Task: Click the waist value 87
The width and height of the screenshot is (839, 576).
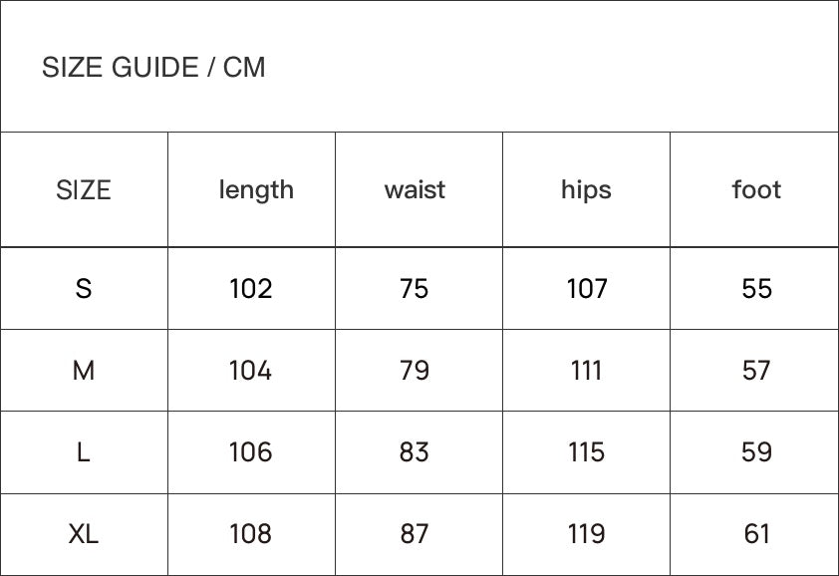Action: click(415, 534)
